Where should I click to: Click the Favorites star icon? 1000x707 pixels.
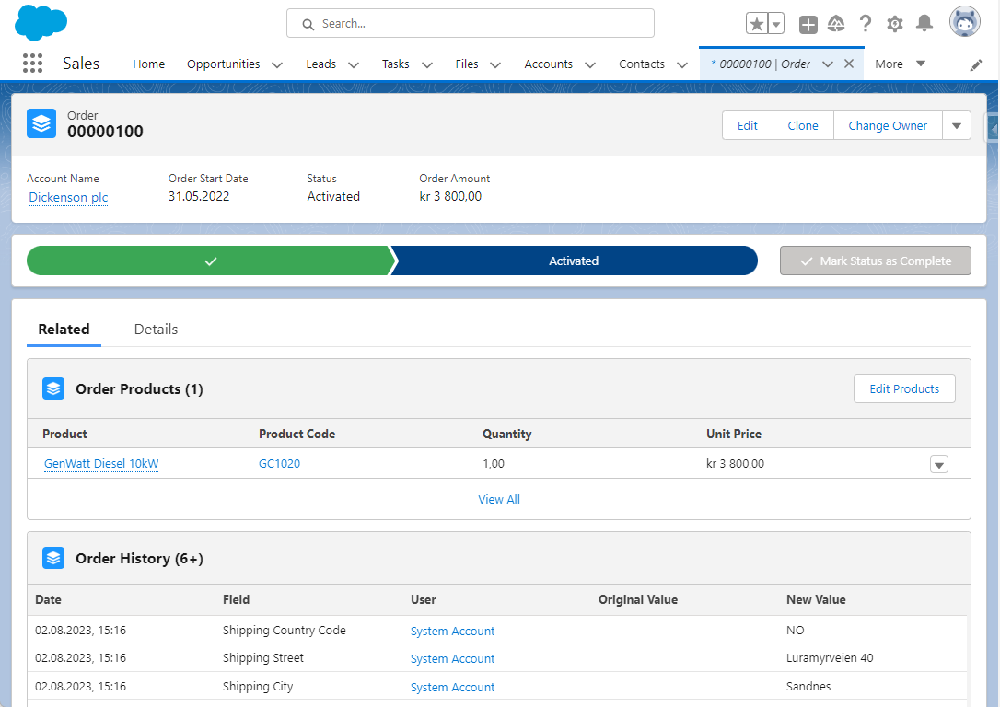tap(756, 24)
